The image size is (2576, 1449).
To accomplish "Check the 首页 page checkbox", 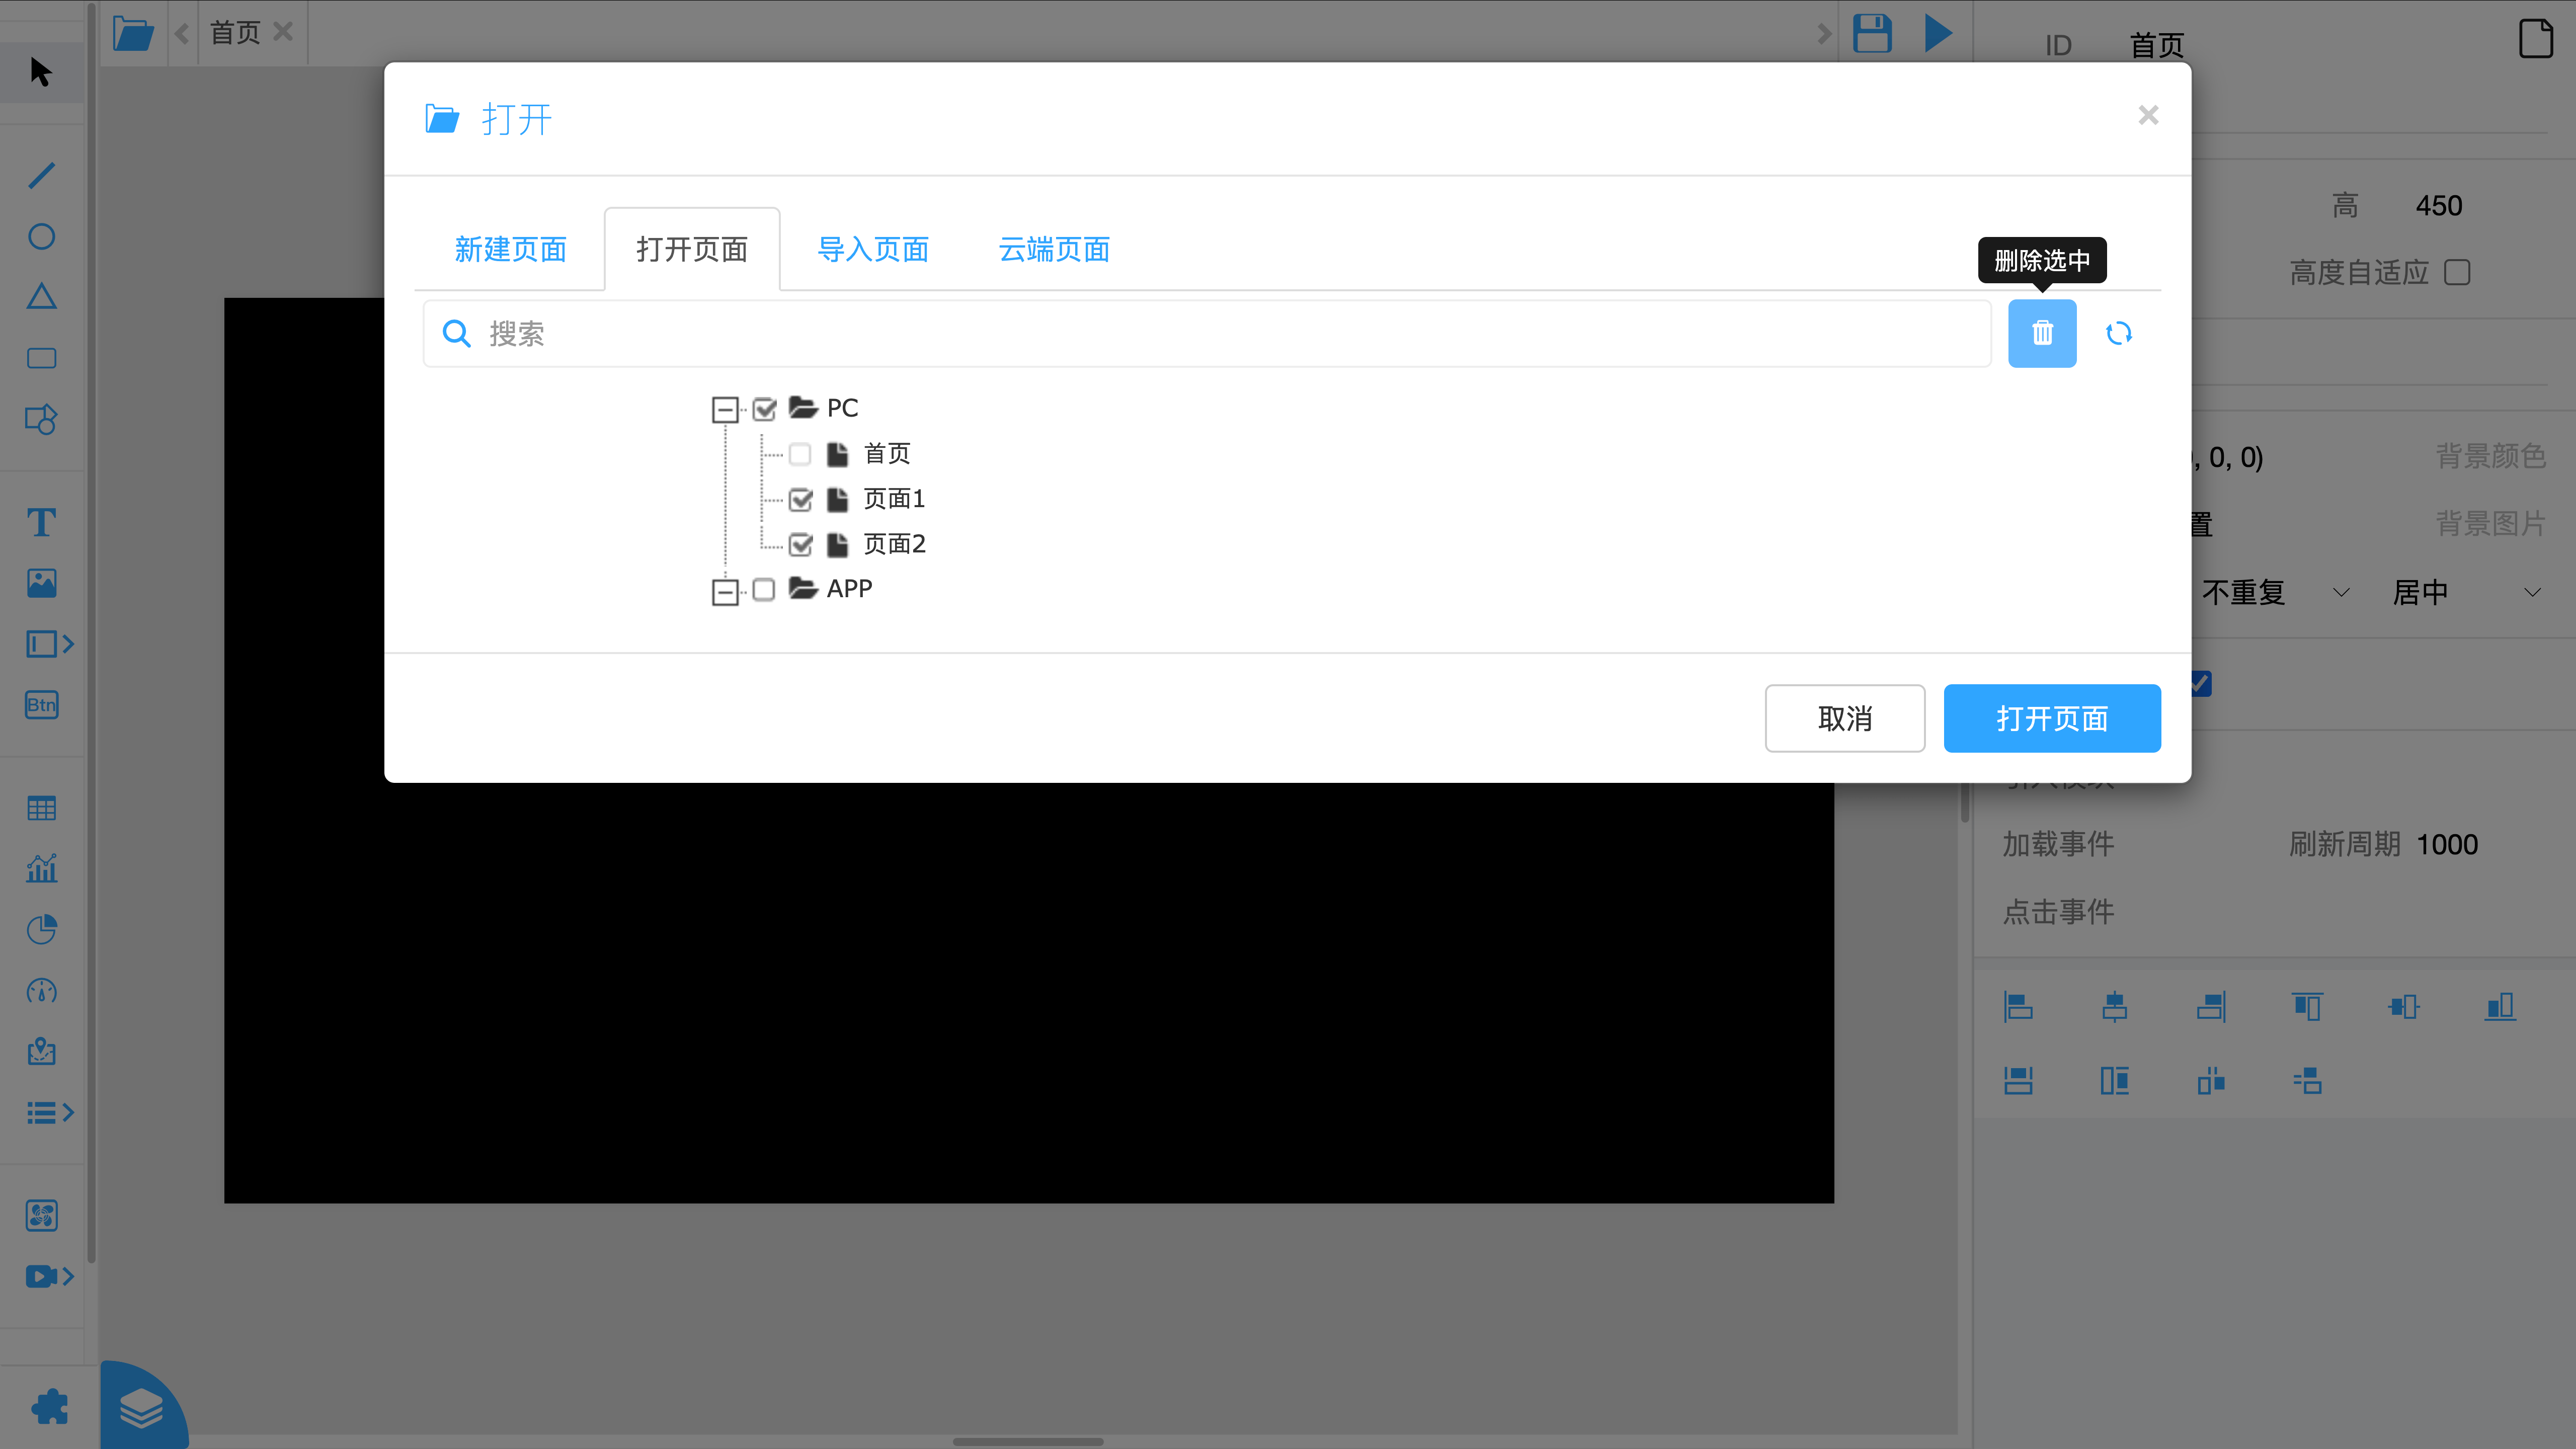I will (799, 454).
